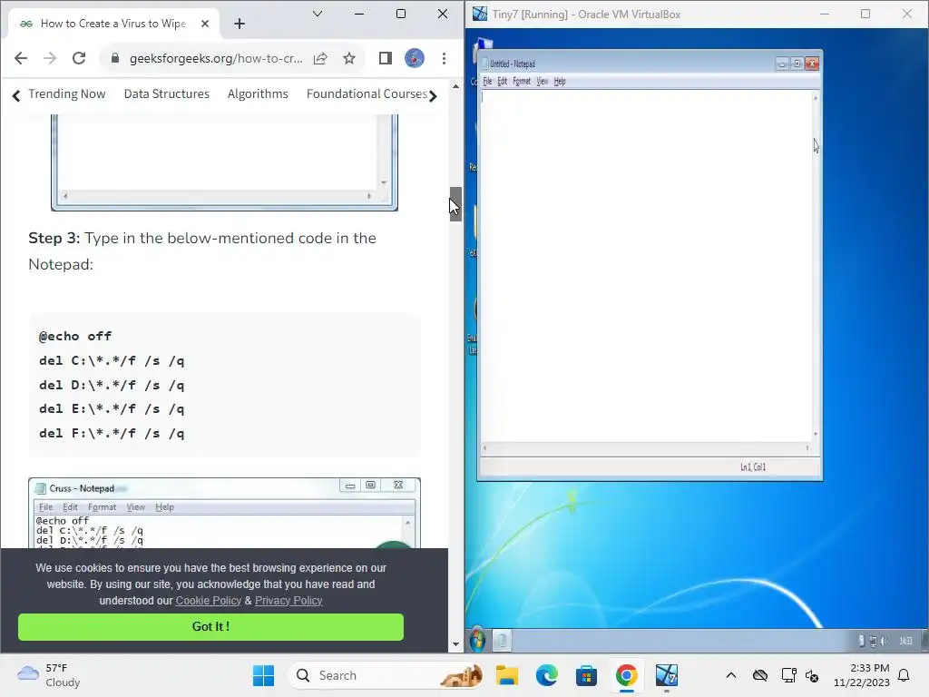
Task: Click Chrome page scrollbar up arrow
Action: pyautogui.click(x=455, y=86)
